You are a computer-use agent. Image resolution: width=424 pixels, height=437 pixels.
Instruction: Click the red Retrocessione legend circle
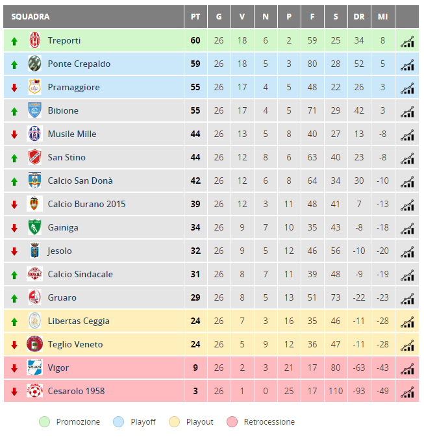tap(232, 421)
